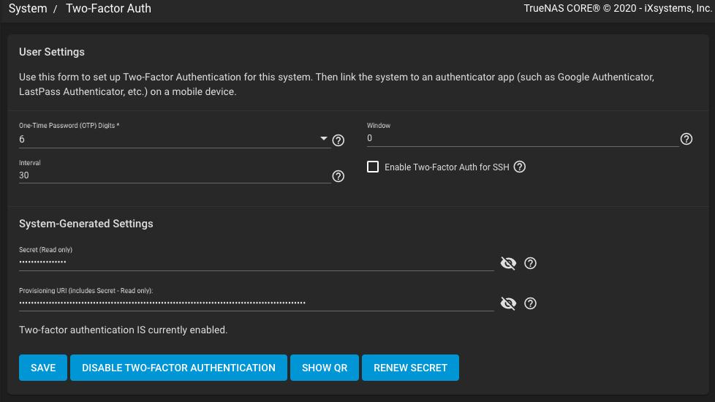Click help icon for Secret field
The height and width of the screenshot is (402, 715).
531,263
